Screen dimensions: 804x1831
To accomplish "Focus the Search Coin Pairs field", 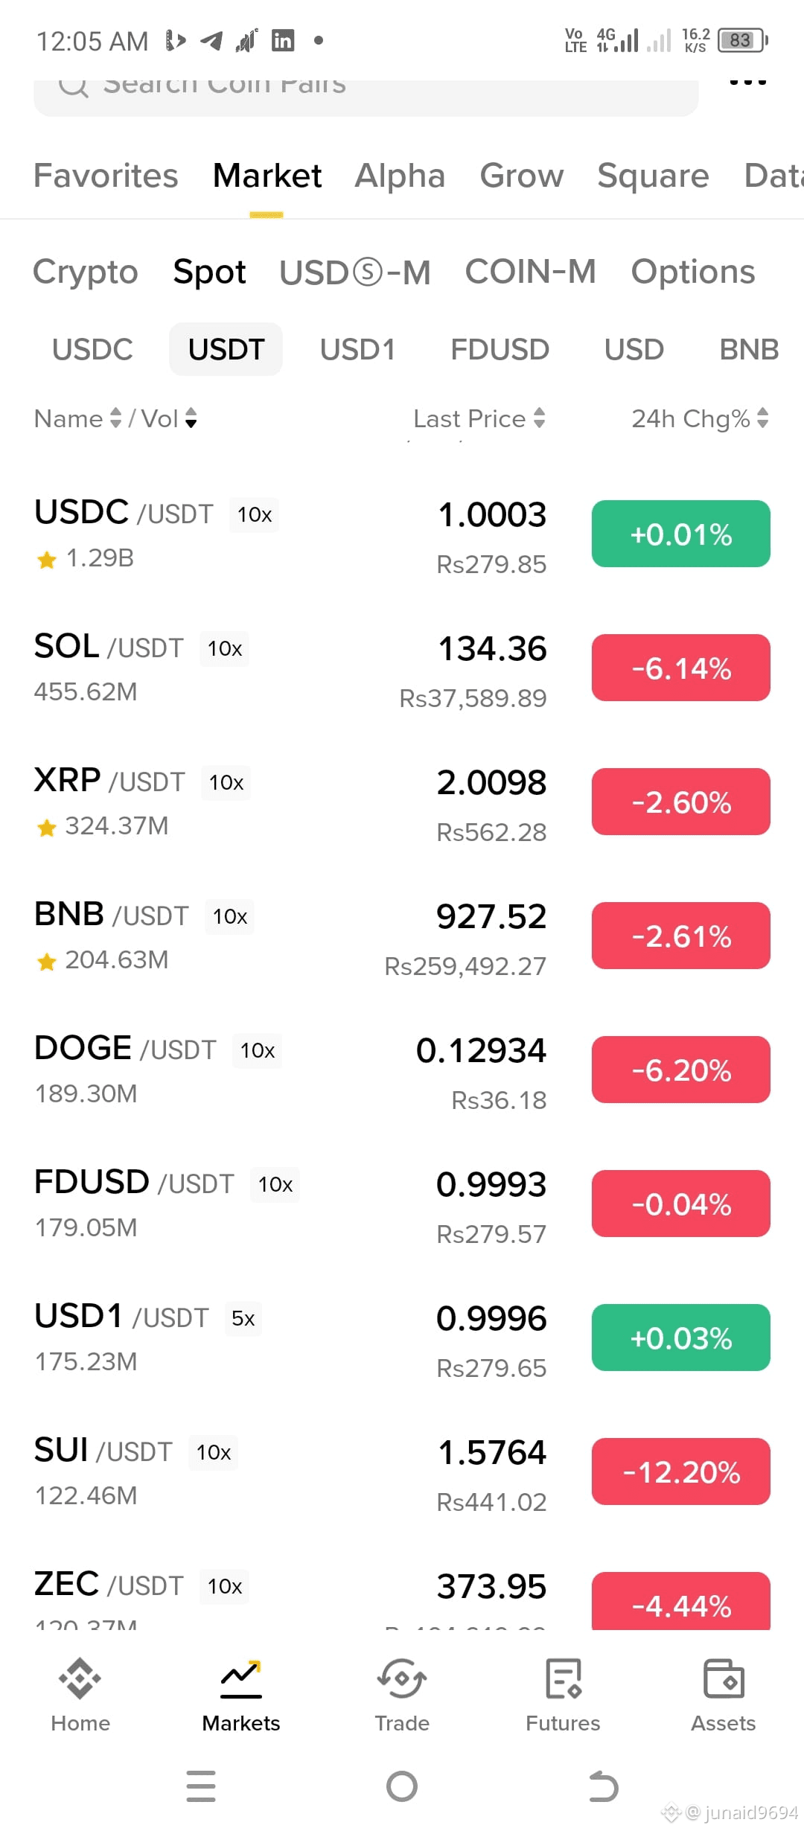I will 366,95.
